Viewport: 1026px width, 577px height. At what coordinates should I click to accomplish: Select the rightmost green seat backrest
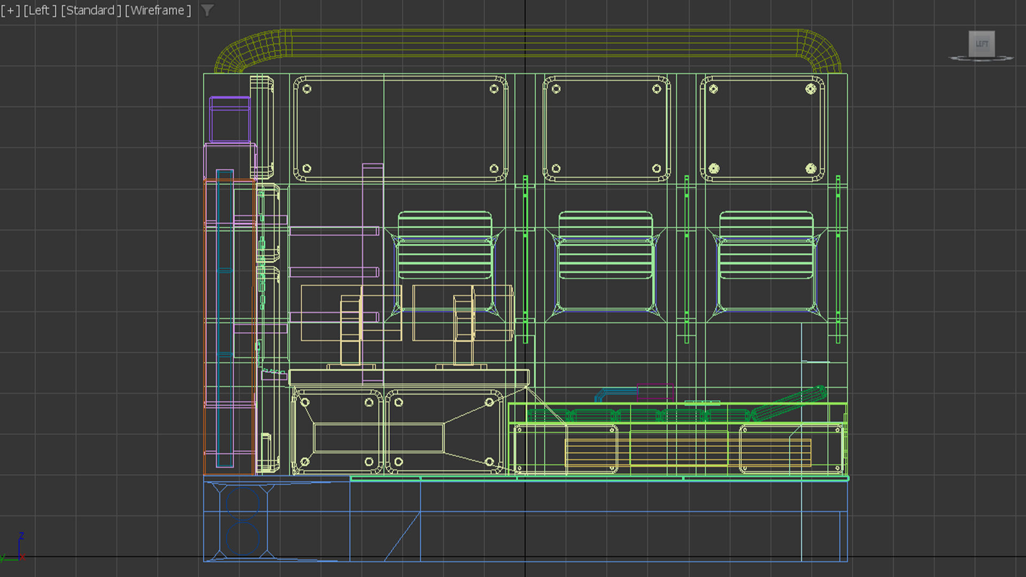[766, 245]
